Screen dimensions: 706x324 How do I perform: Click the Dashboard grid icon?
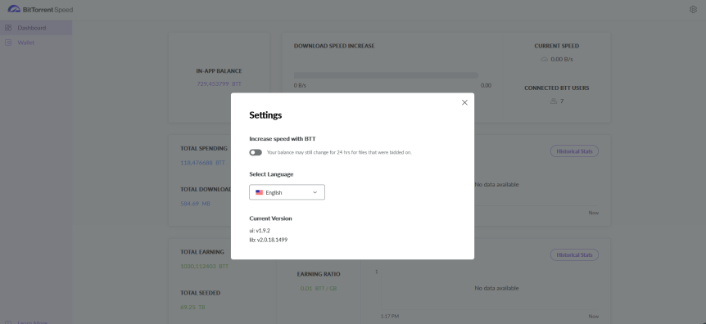(x=8, y=28)
